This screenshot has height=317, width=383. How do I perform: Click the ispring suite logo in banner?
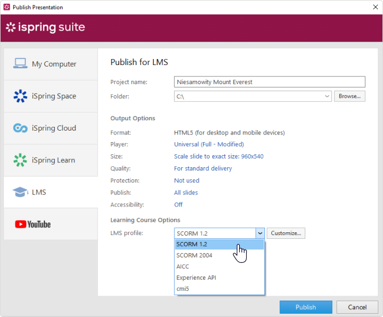(x=45, y=27)
